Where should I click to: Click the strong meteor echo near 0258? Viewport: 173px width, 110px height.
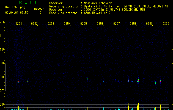click(138, 81)
